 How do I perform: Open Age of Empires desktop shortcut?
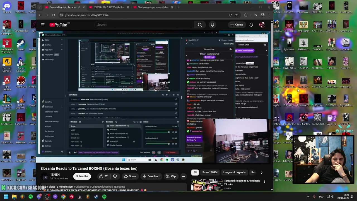21,65
